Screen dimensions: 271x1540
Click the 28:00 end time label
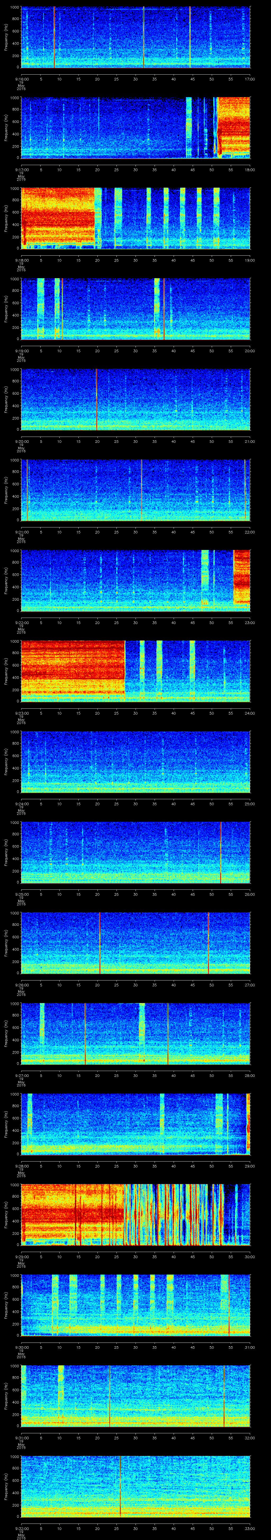coord(250,1075)
